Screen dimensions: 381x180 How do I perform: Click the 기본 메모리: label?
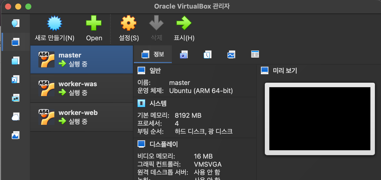(x=153, y=116)
